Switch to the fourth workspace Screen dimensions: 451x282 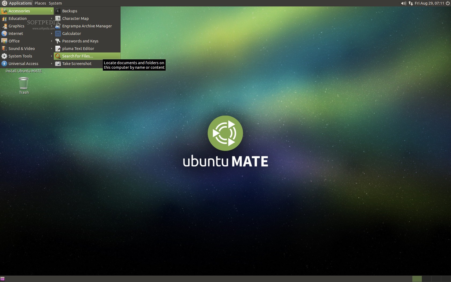coord(446,279)
